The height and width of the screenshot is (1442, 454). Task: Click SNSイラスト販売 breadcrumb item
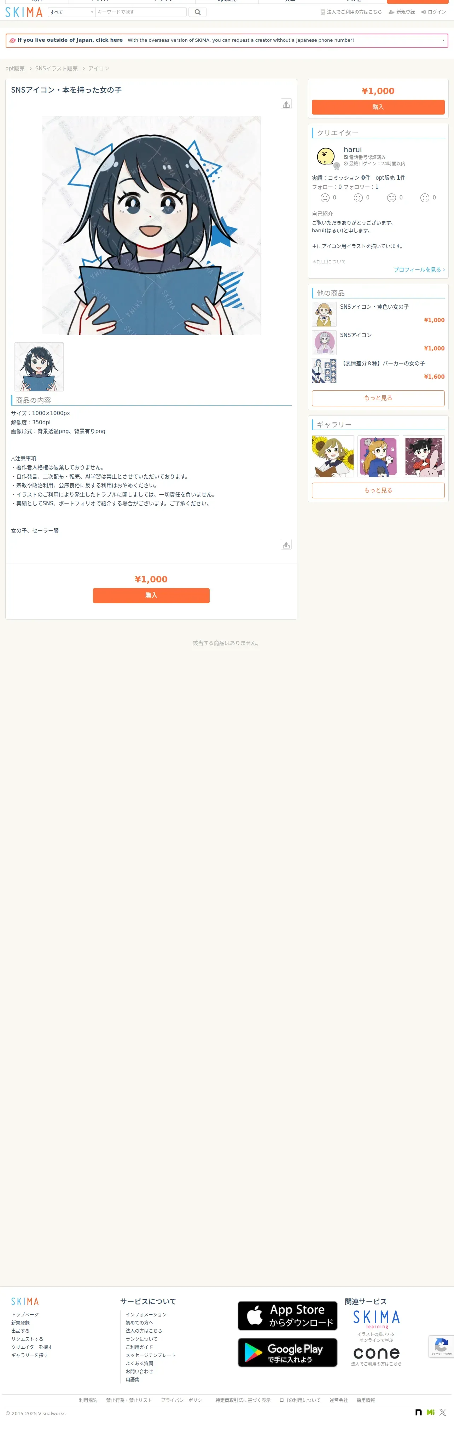pyautogui.click(x=57, y=68)
